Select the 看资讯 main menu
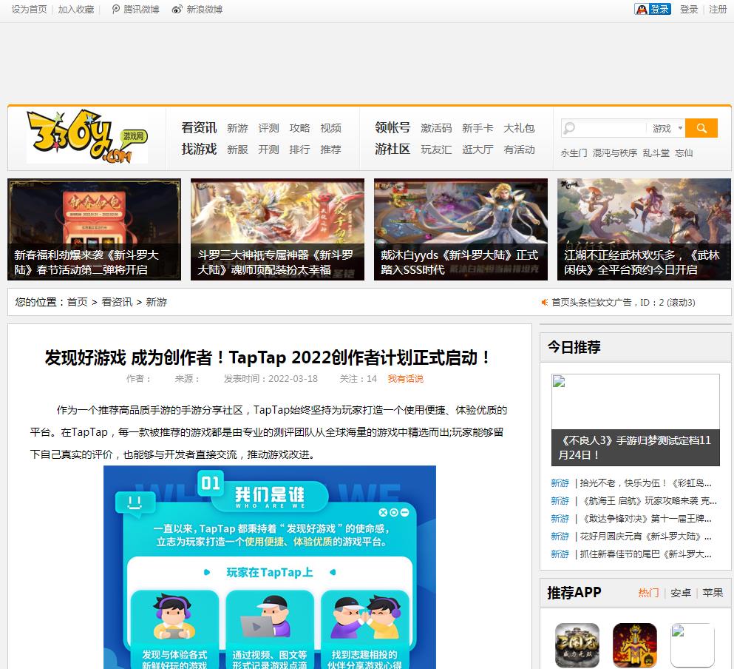This screenshot has height=669, width=734. (x=199, y=127)
